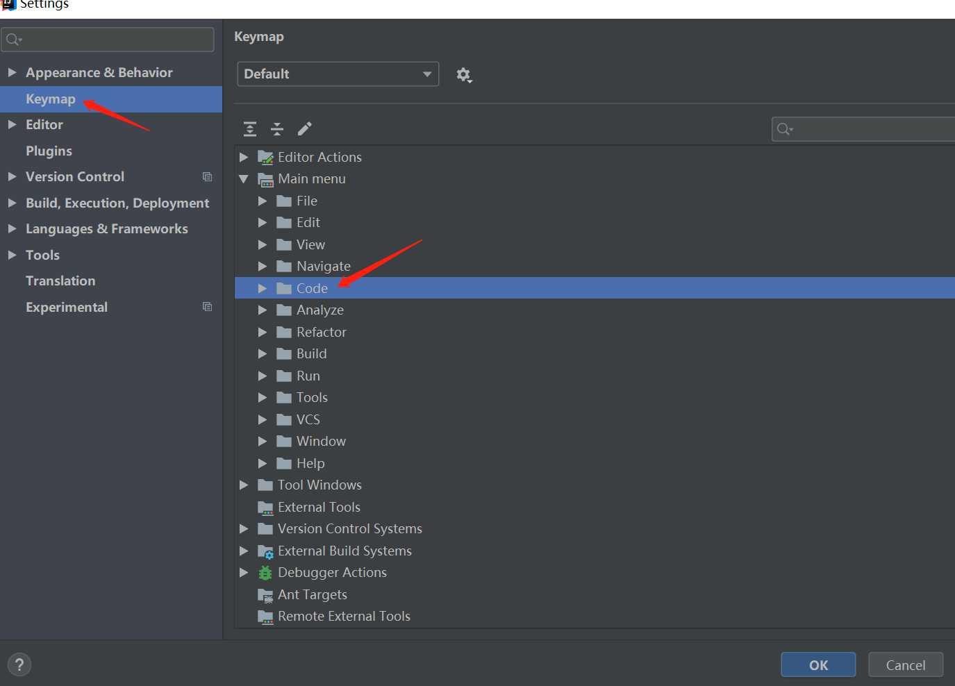The image size is (955, 686).
Task: Click the Main menu folder icon
Action: coord(265,179)
